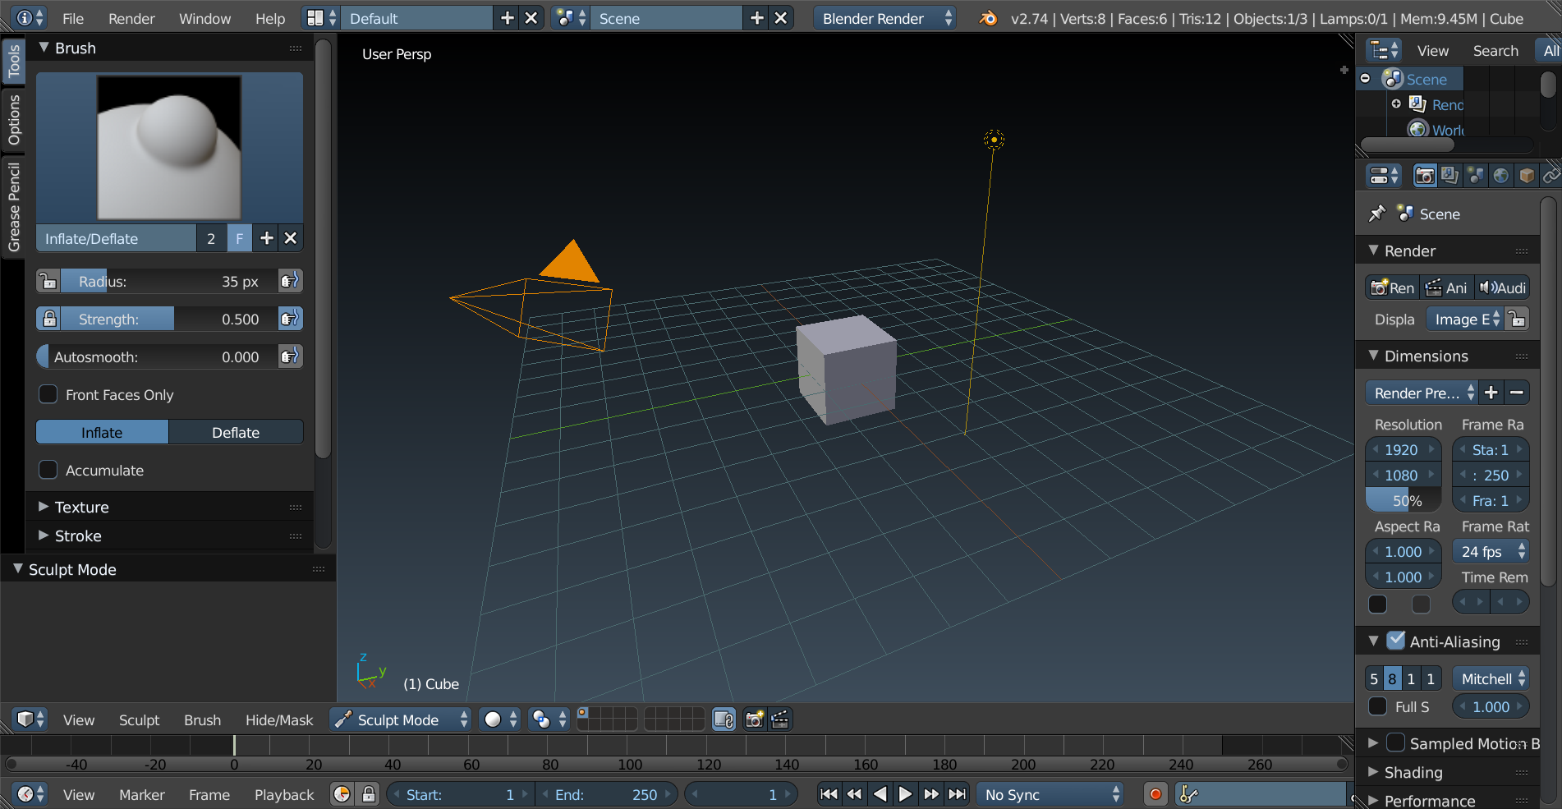Open Object properties cube tab
The height and width of the screenshot is (809, 1562).
(1527, 176)
